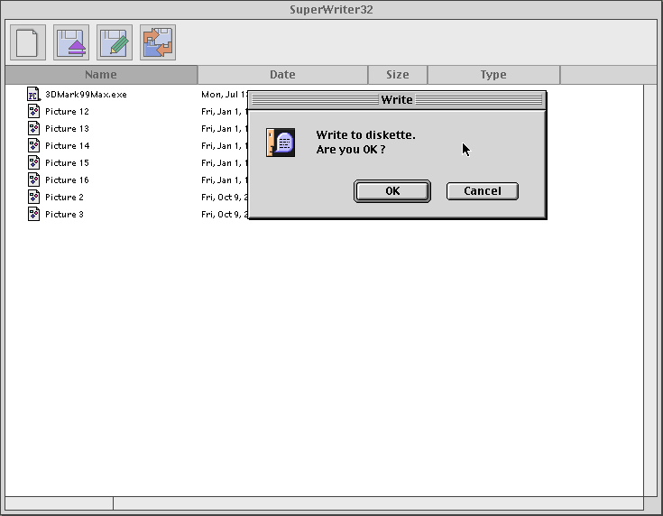The image size is (663, 516).
Task: Select Picture 2 in the file list
Action: (x=64, y=197)
